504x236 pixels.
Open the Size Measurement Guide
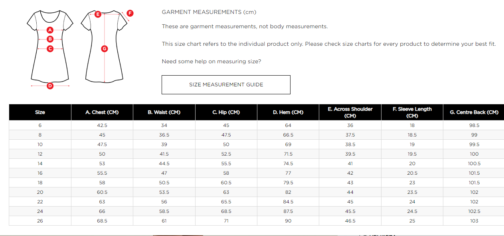click(226, 85)
